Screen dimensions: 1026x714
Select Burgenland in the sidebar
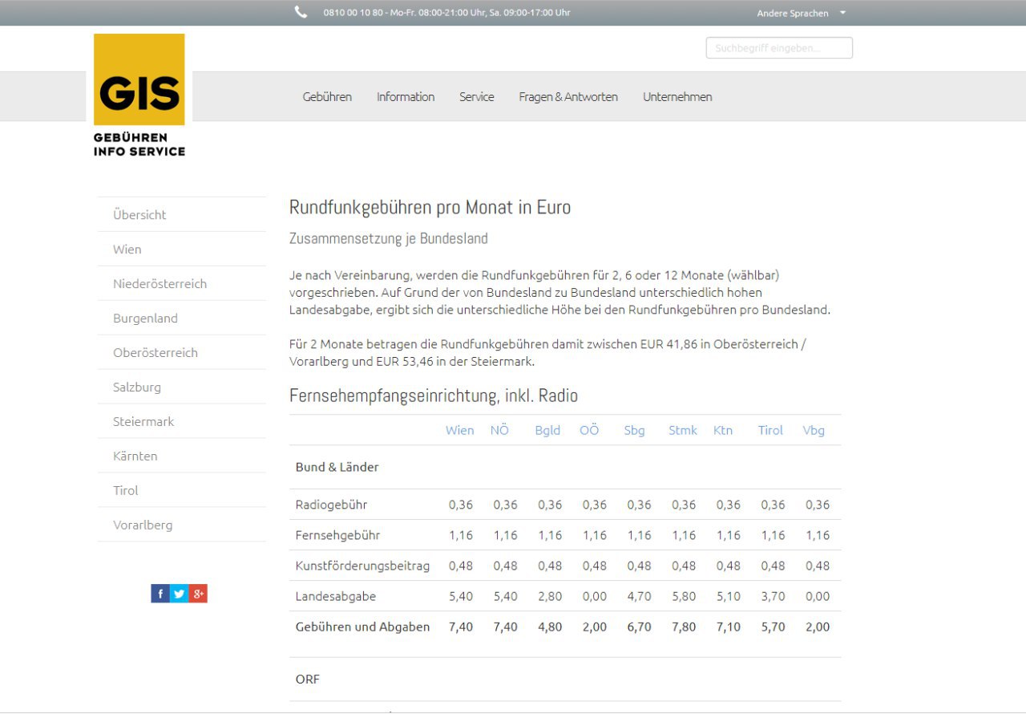click(x=182, y=318)
